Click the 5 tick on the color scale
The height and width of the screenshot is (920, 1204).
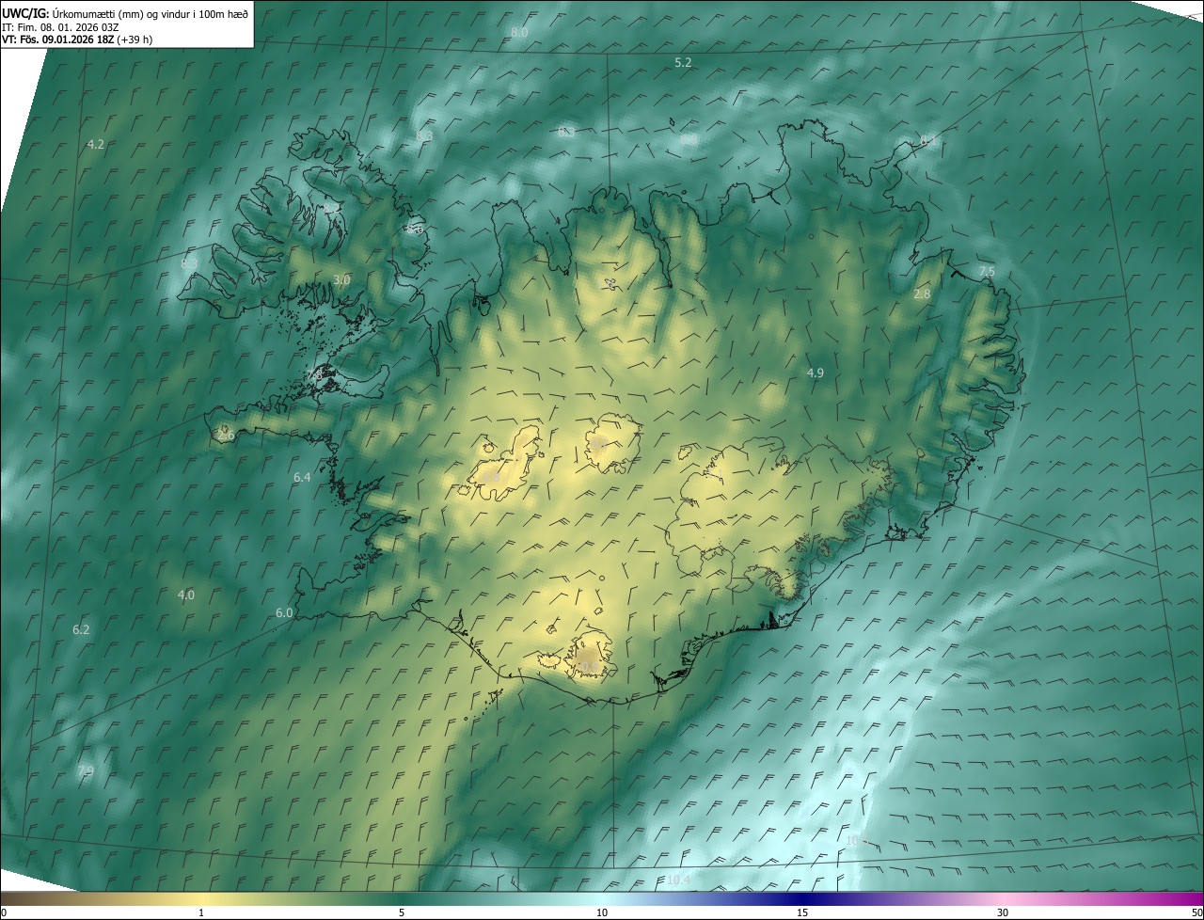(x=402, y=912)
